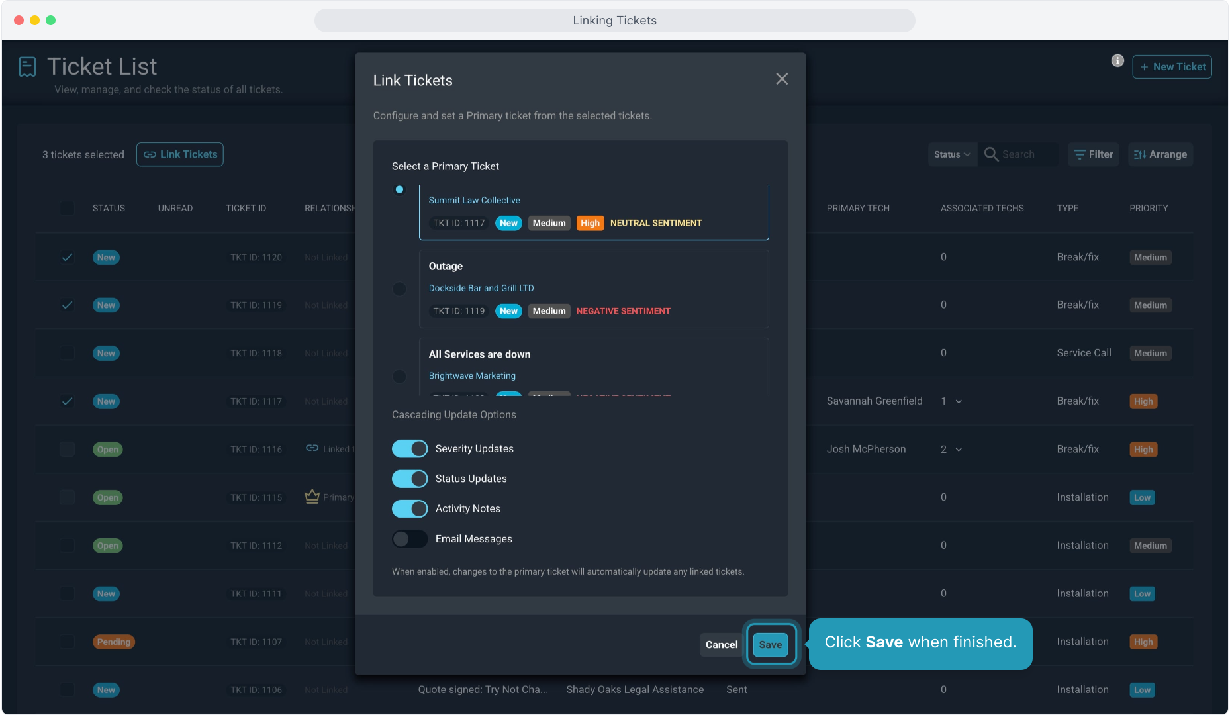This screenshot has width=1230, height=715.
Task: Close the Link Tickets dialog
Action: (x=782, y=79)
